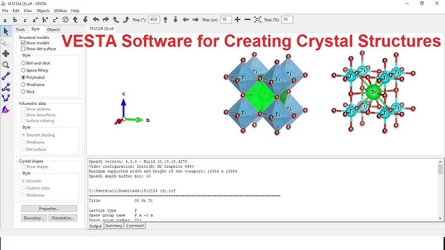This screenshot has height=250, width=445.
Task: Open the Utilities menu
Action: [x=60, y=10]
